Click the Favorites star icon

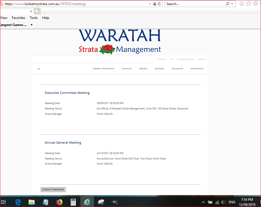coord(249,4)
